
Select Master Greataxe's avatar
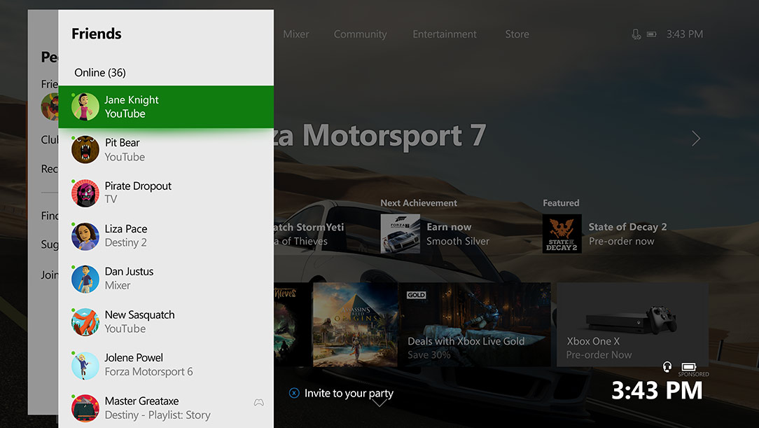click(x=85, y=408)
